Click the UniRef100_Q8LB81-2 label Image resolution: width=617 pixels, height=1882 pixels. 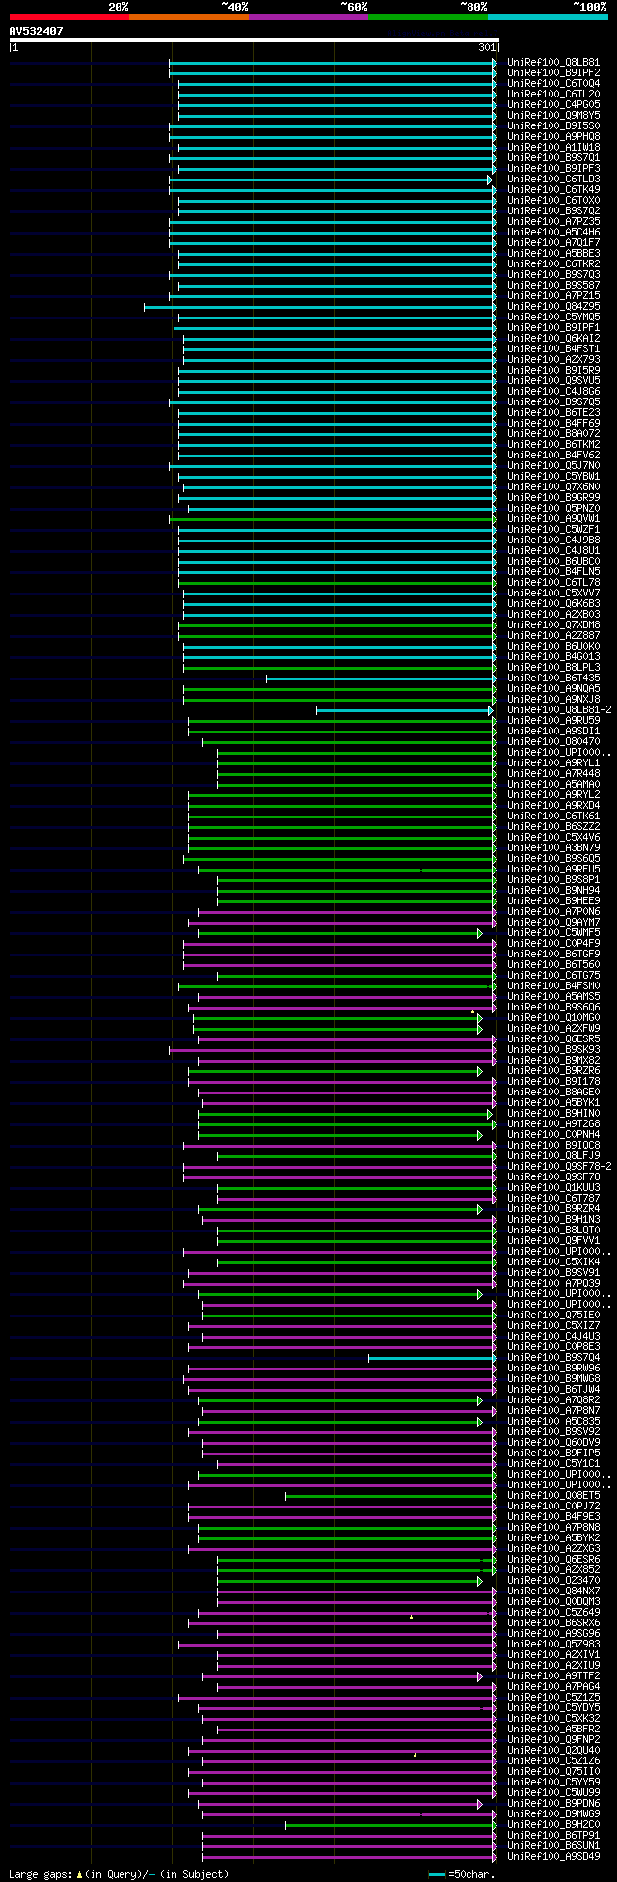coord(559,709)
